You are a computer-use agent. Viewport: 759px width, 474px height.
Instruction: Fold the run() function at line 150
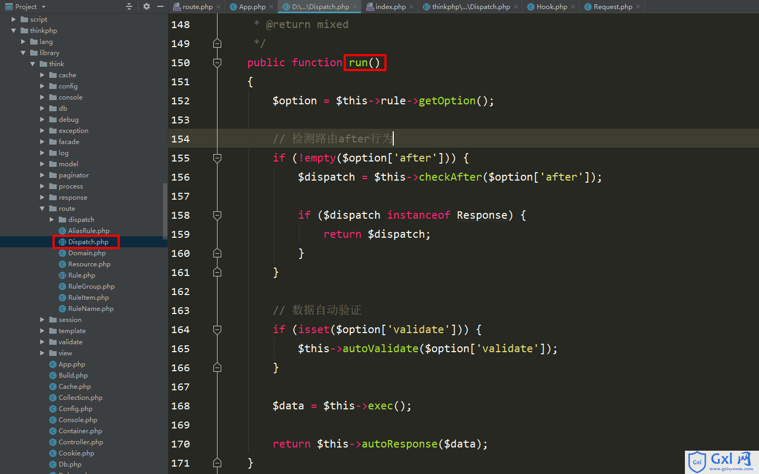(x=217, y=62)
